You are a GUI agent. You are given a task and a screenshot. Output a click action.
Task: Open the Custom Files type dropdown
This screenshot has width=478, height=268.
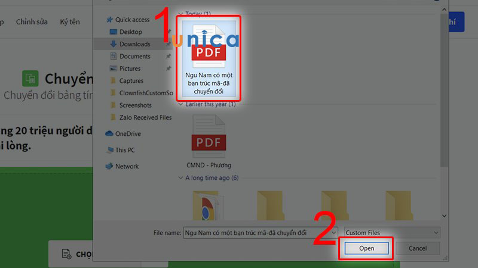coord(392,233)
